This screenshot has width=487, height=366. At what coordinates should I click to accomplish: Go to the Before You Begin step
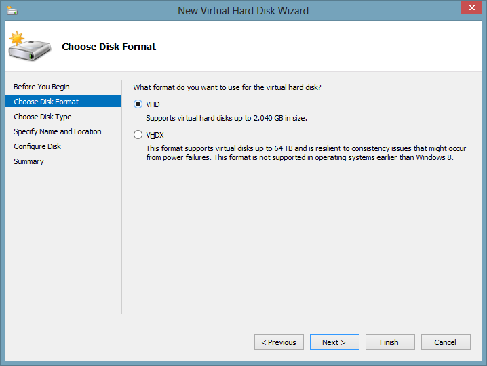click(41, 87)
